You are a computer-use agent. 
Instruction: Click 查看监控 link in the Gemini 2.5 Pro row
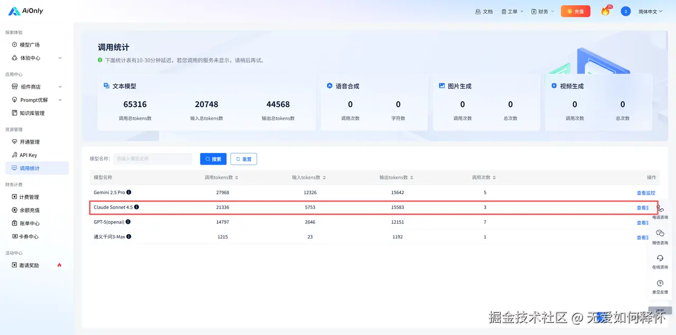646,193
